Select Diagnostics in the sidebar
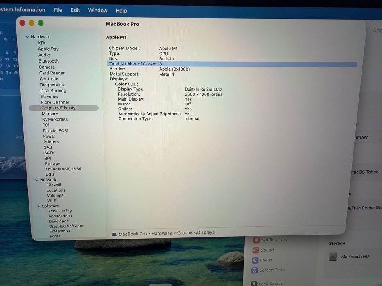 click(x=52, y=85)
